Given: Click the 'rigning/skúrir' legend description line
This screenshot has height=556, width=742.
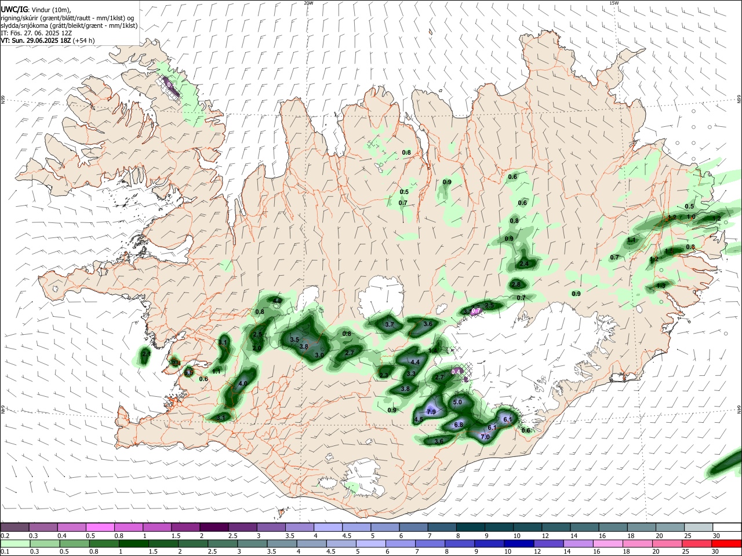Looking at the screenshot, I should click(67, 18).
